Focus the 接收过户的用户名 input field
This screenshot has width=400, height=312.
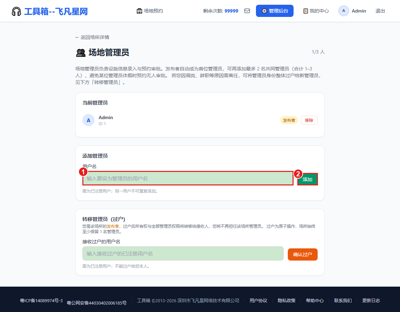(x=183, y=253)
